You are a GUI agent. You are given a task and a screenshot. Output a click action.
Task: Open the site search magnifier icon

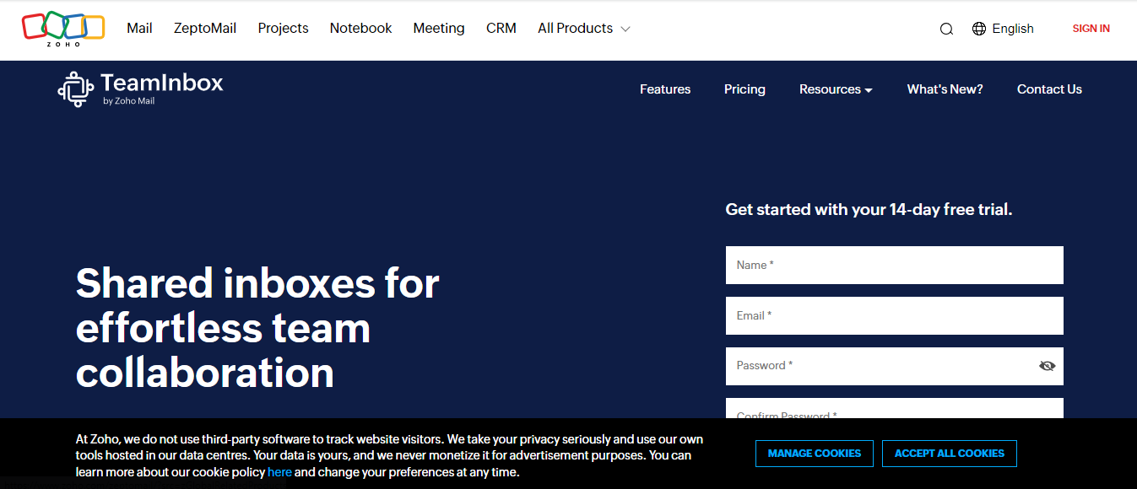[946, 29]
